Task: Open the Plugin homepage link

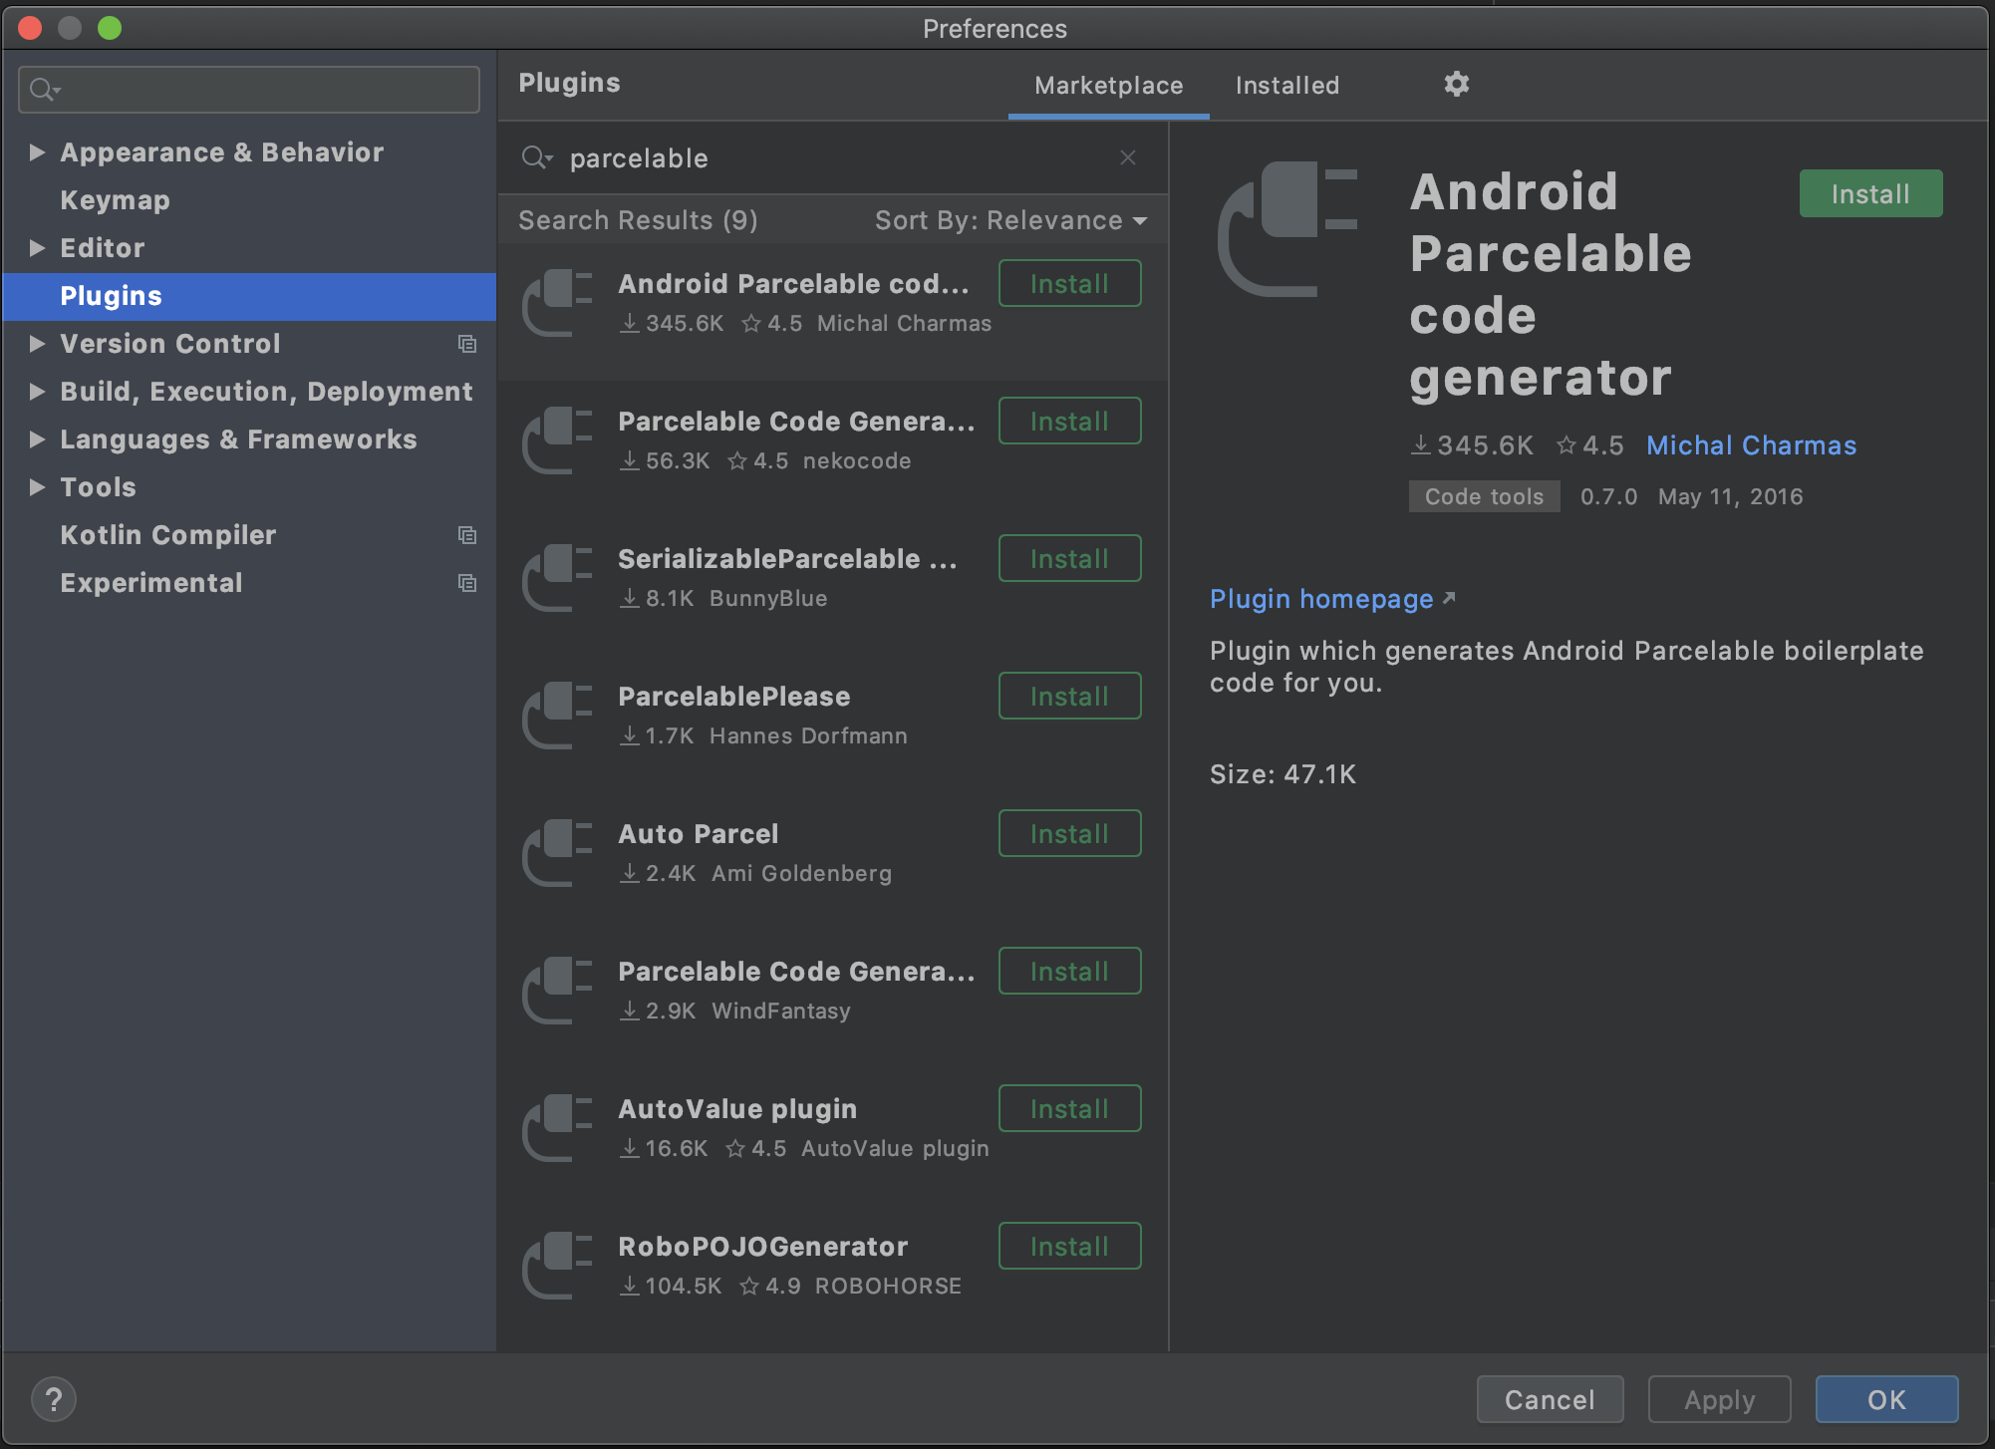Action: (x=1321, y=599)
